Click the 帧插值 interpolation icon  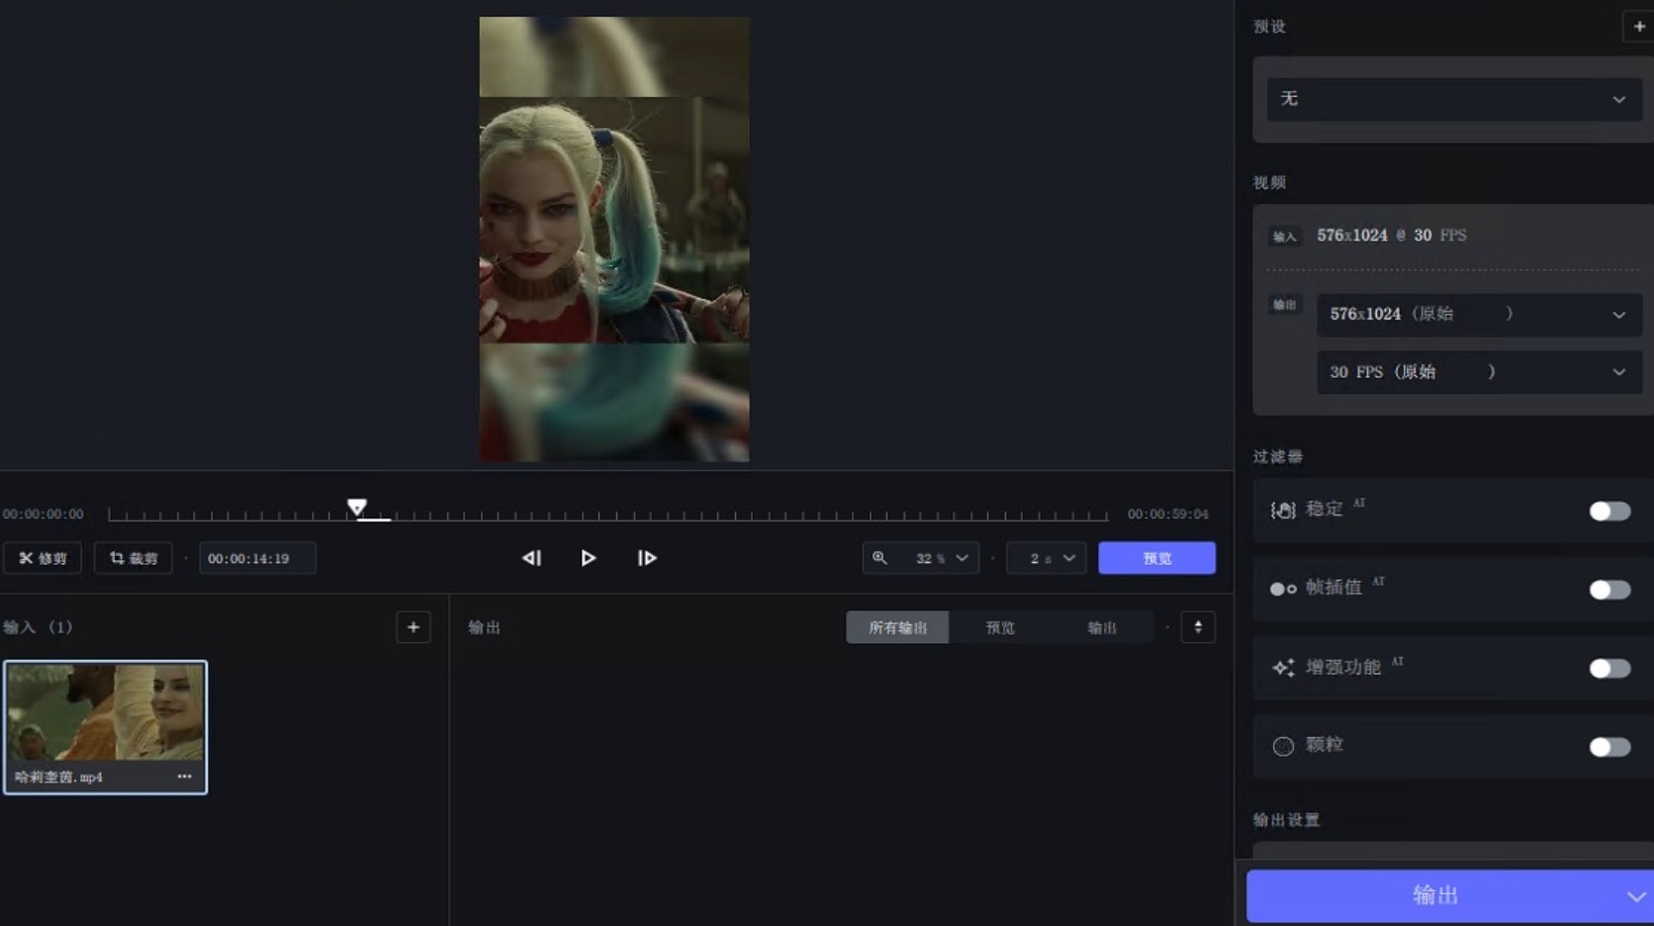[1283, 589]
